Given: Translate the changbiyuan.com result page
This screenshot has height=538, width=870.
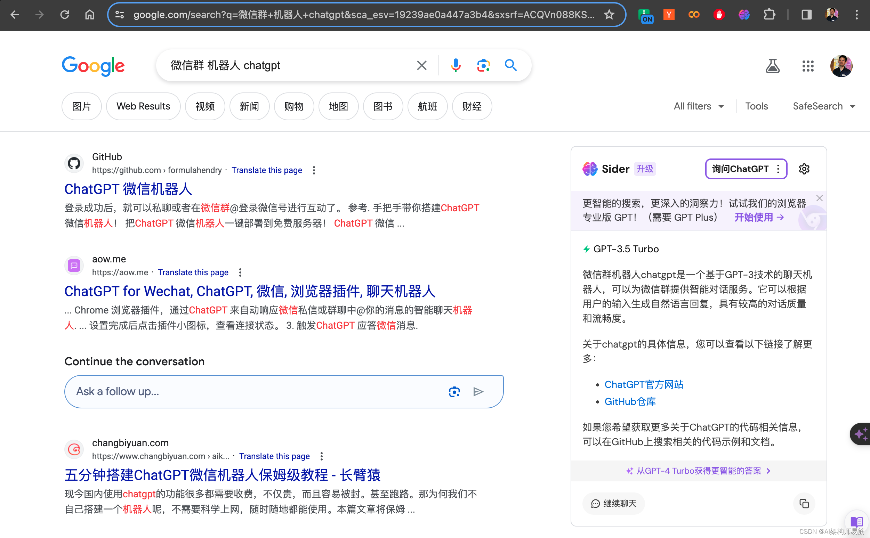Looking at the screenshot, I should 274,457.
